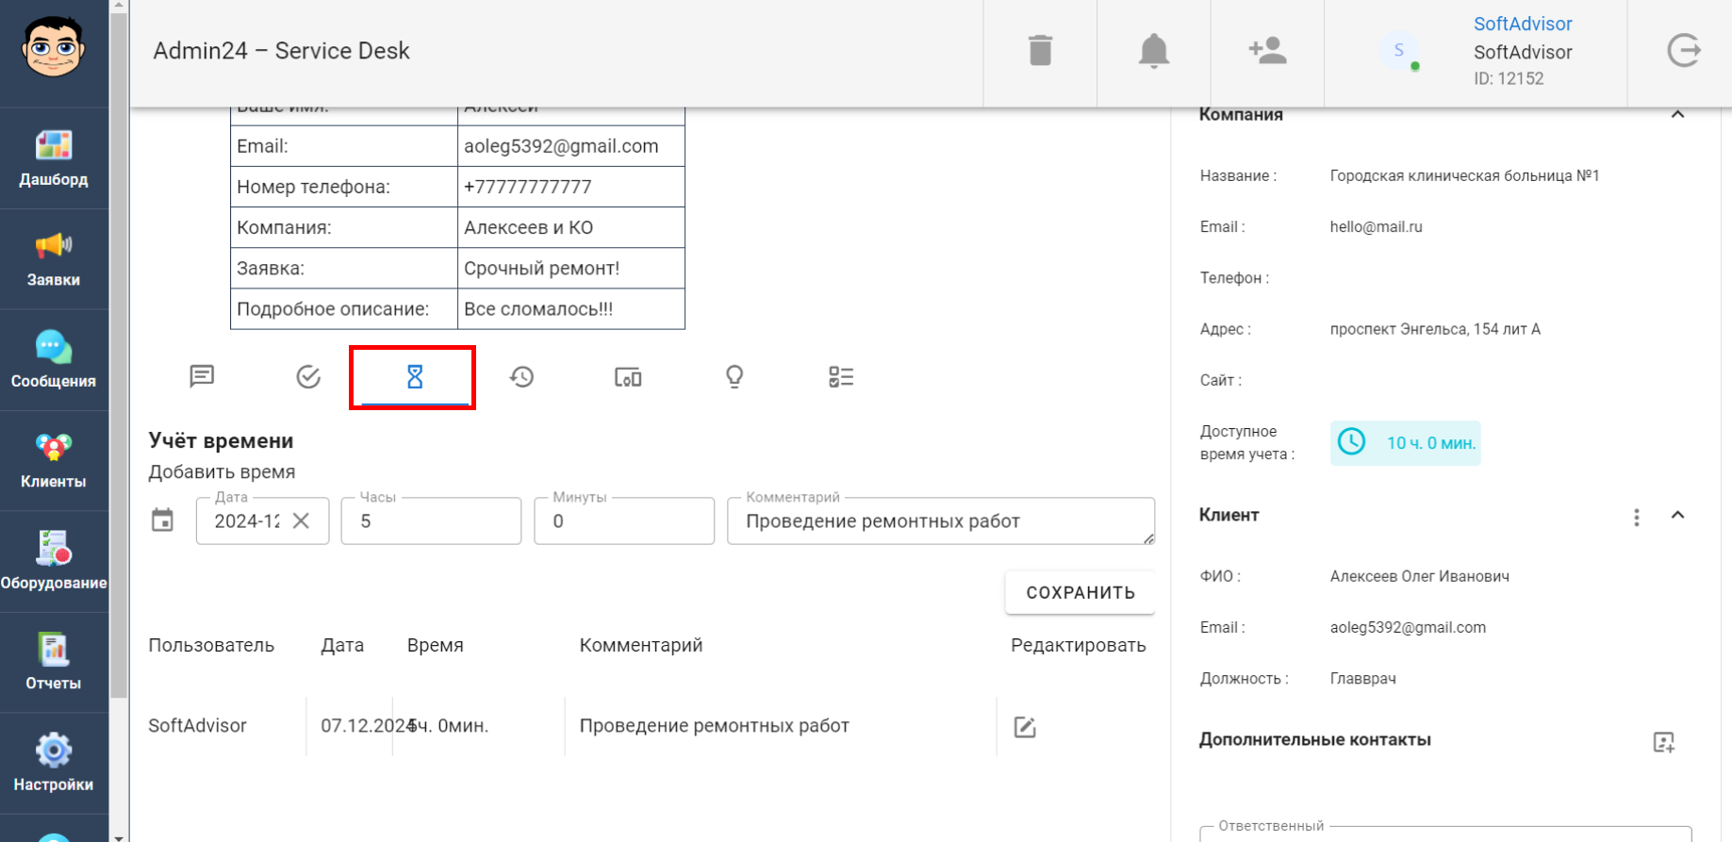Open Оборудование in sidebar

pyautogui.click(x=54, y=562)
